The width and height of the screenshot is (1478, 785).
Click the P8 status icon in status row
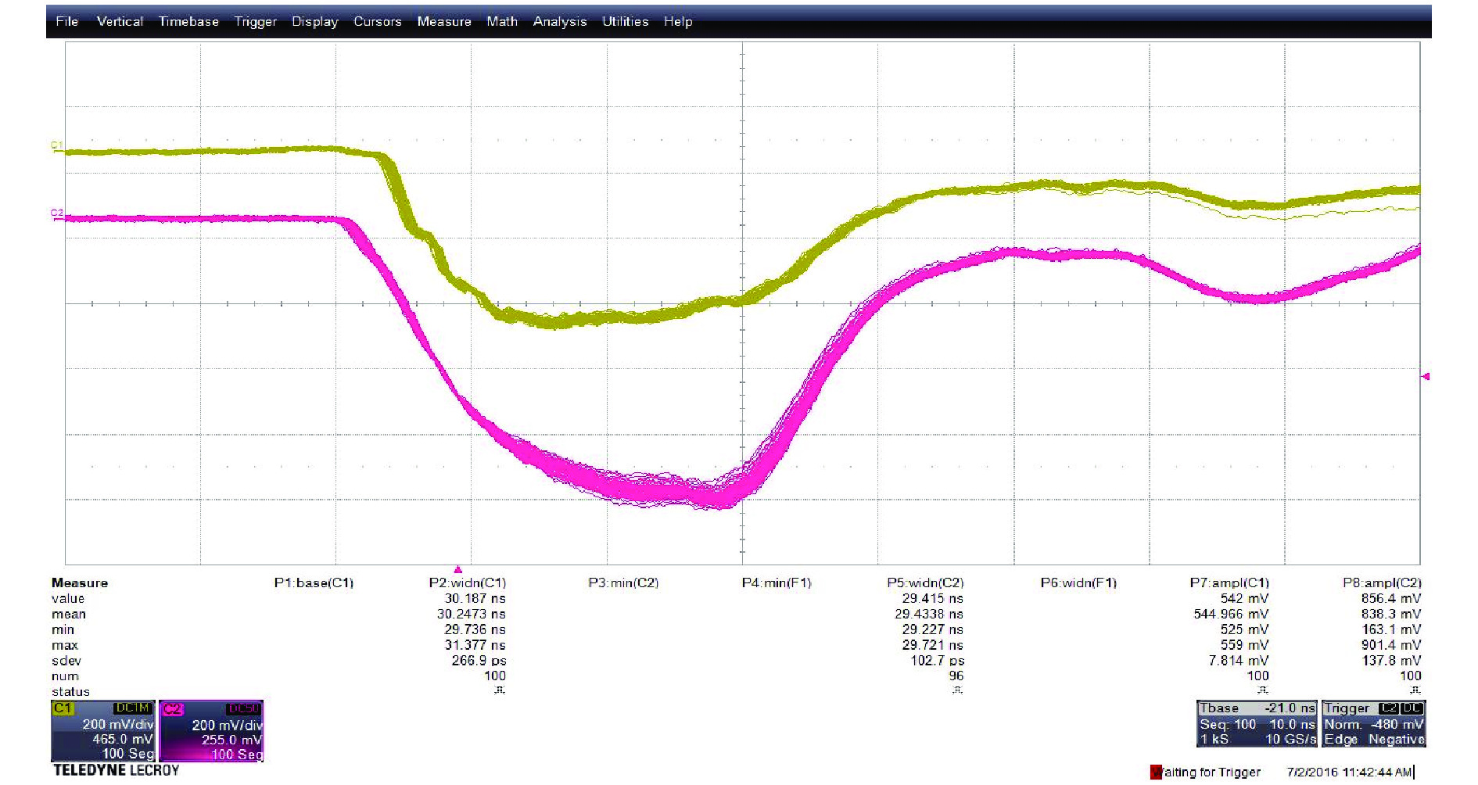(1415, 690)
